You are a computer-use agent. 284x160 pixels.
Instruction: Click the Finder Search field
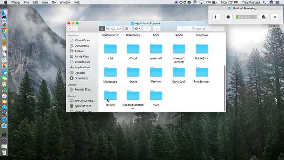point(201,28)
